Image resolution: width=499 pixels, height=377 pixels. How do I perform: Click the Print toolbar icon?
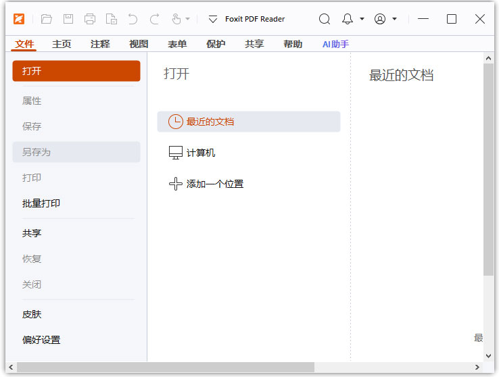point(90,19)
